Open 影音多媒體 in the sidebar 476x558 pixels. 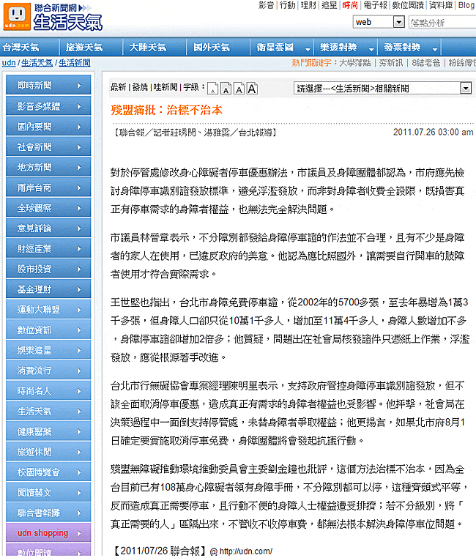48,105
